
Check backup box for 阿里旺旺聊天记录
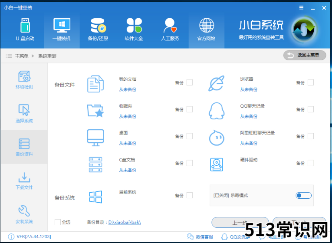coord(311,136)
